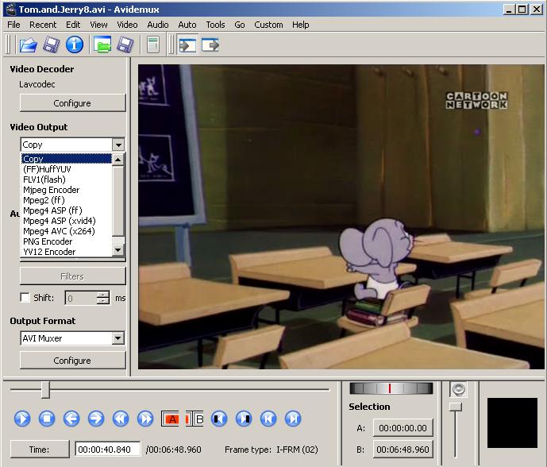Click selection A time 00:00:00.00 button
Screen dimensions: 547x467
pyautogui.click(x=403, y=428)
